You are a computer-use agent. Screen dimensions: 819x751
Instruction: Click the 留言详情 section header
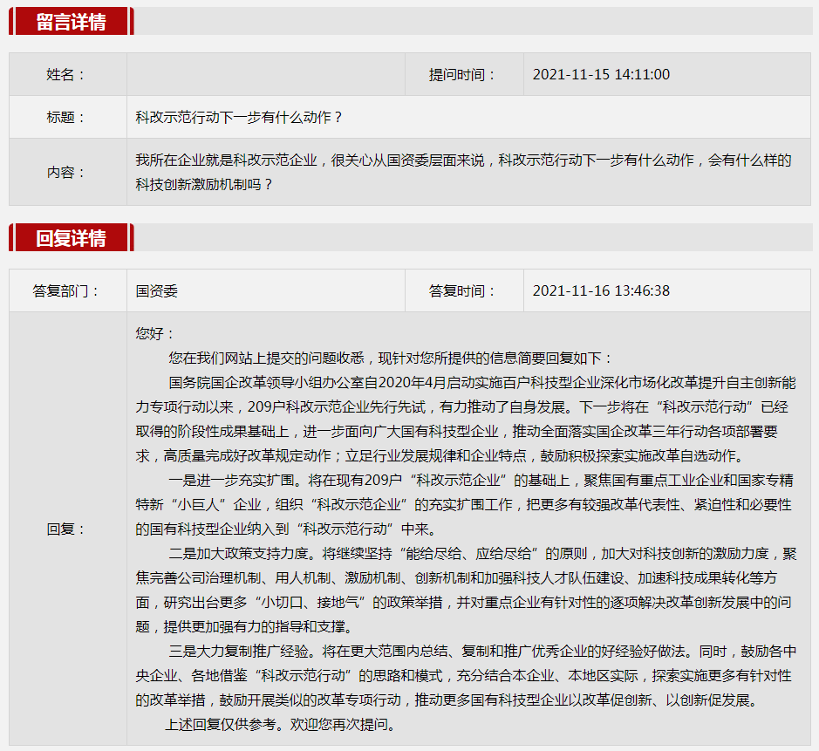pos(71,22)
